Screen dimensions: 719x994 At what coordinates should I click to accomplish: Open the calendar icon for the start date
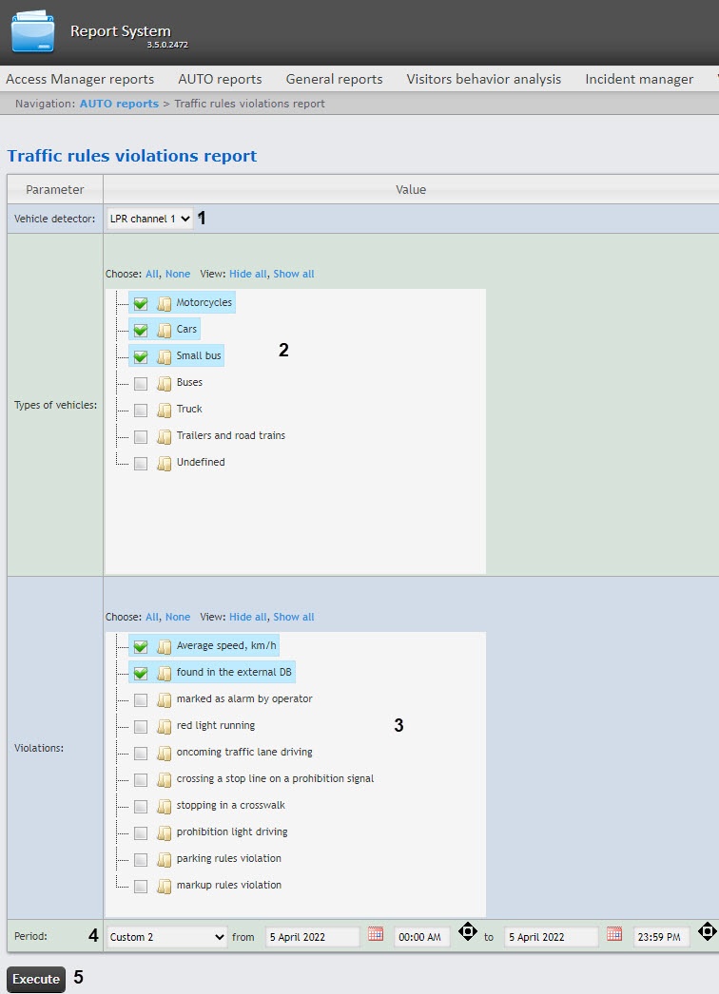[x=376, y=934]
